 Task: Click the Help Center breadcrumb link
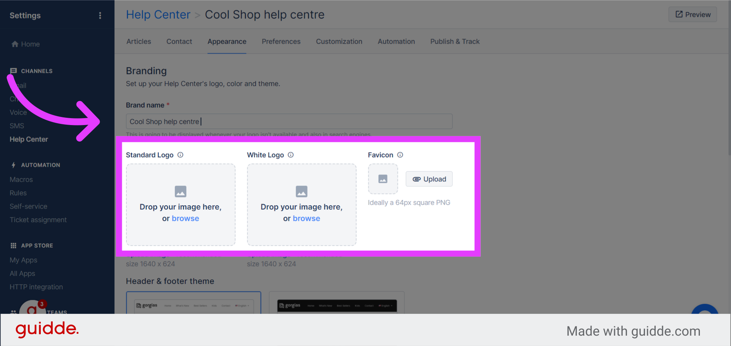tap(158, 15)
